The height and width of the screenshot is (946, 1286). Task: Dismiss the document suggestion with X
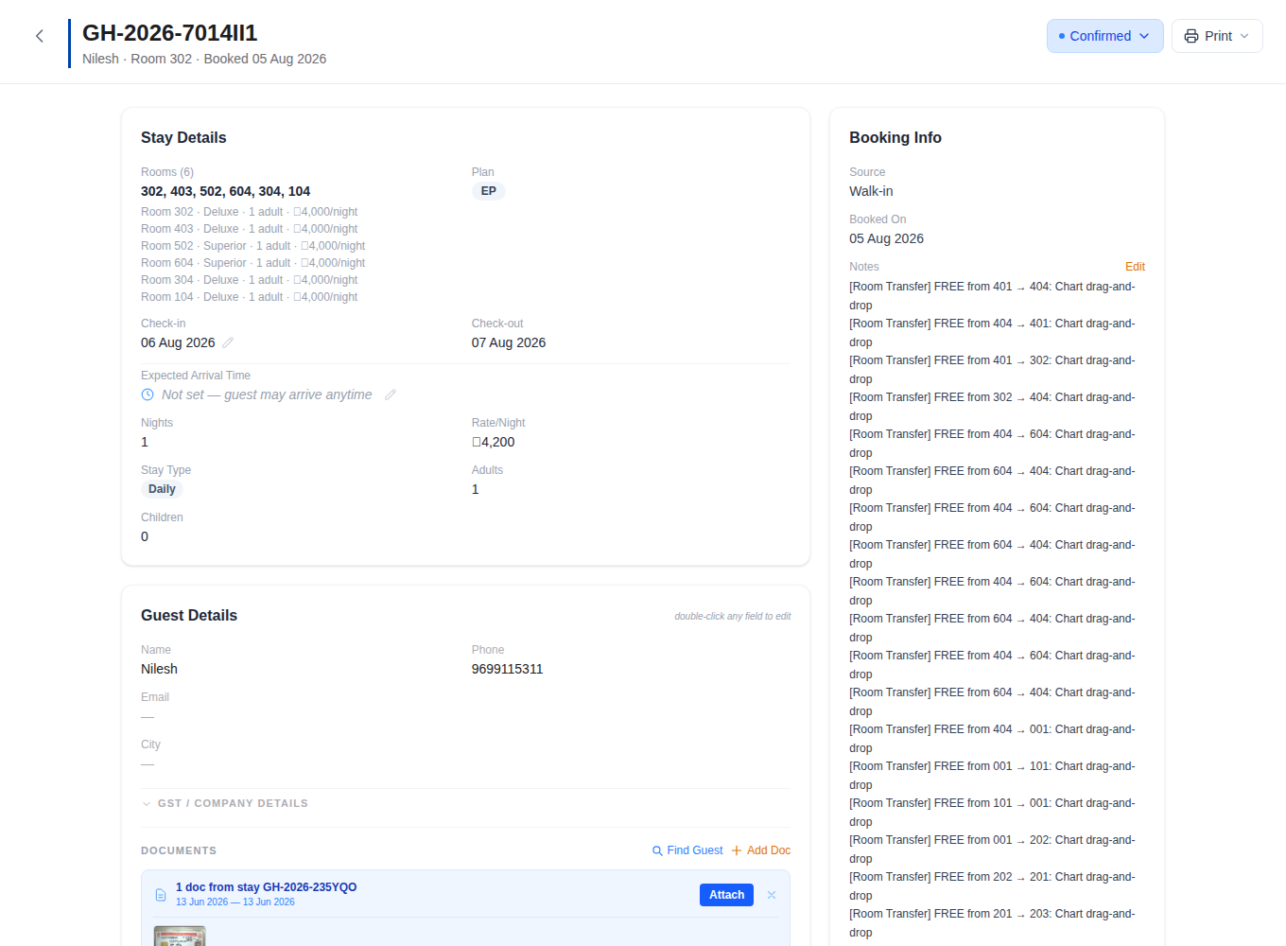772,895
